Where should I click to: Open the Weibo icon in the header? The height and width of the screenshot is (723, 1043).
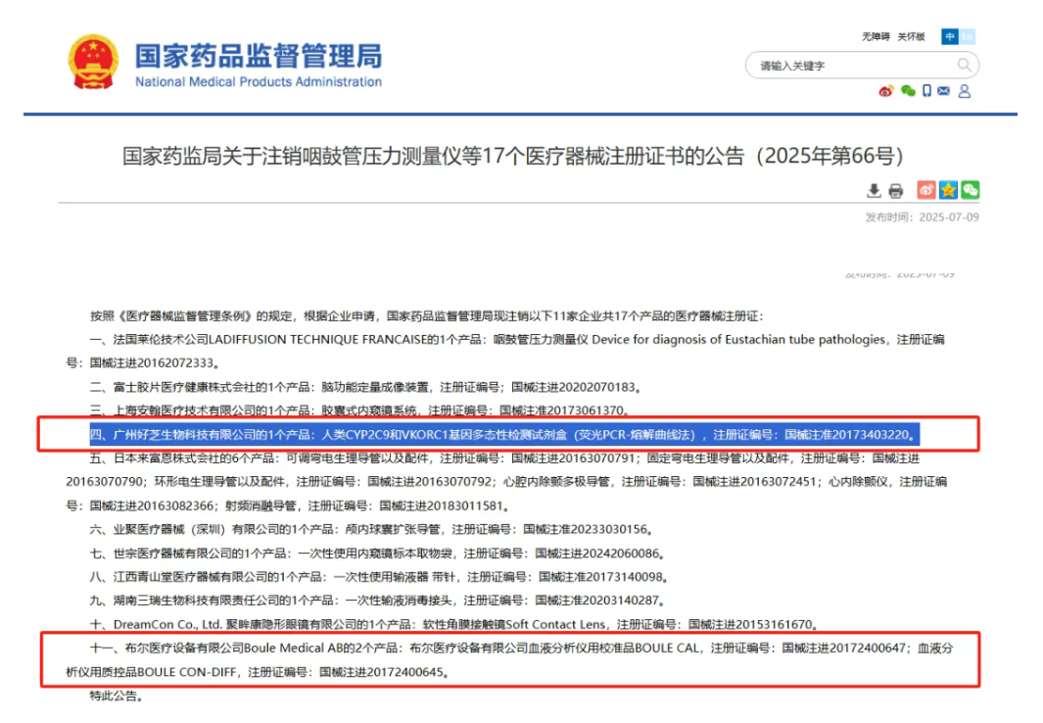[x=886, y=91]
